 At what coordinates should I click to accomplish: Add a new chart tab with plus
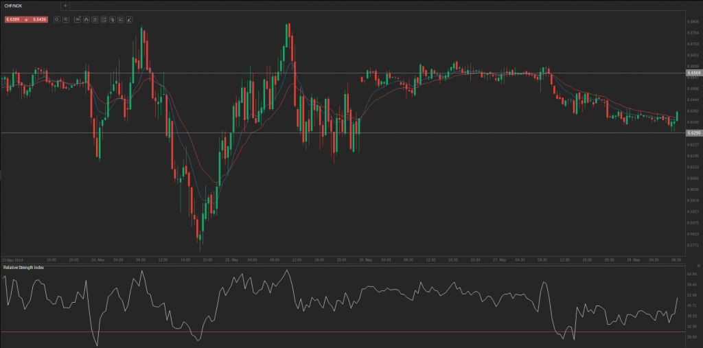(65, 5)
